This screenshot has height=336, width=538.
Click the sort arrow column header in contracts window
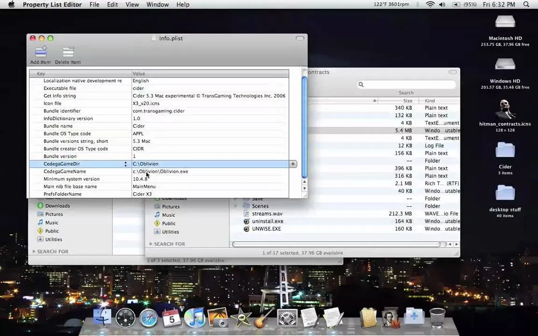(375, 100)
